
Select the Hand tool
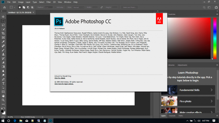click(3, 96)
